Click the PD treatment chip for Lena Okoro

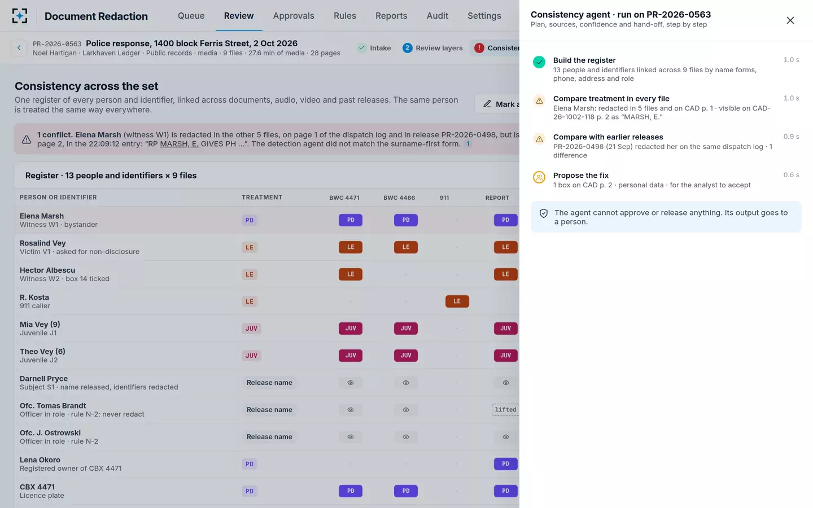coord(250,464)
